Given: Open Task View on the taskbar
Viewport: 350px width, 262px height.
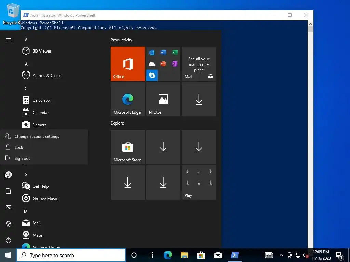Looking at the screenshot, I should [x=150, y=255].
